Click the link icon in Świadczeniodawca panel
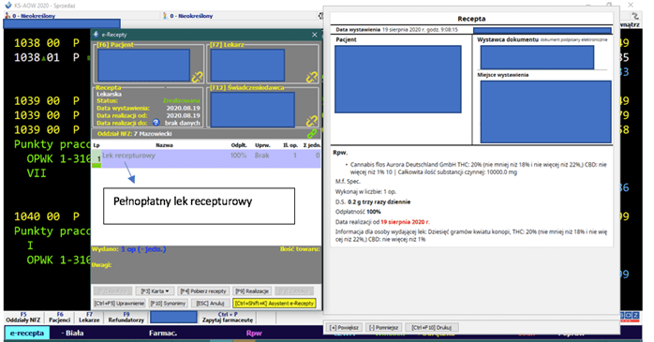This screenshot has width=654, height=342. (x=312, y=121)
